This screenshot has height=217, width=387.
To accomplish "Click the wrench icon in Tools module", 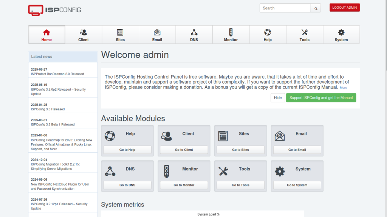I will click(223, 171).
